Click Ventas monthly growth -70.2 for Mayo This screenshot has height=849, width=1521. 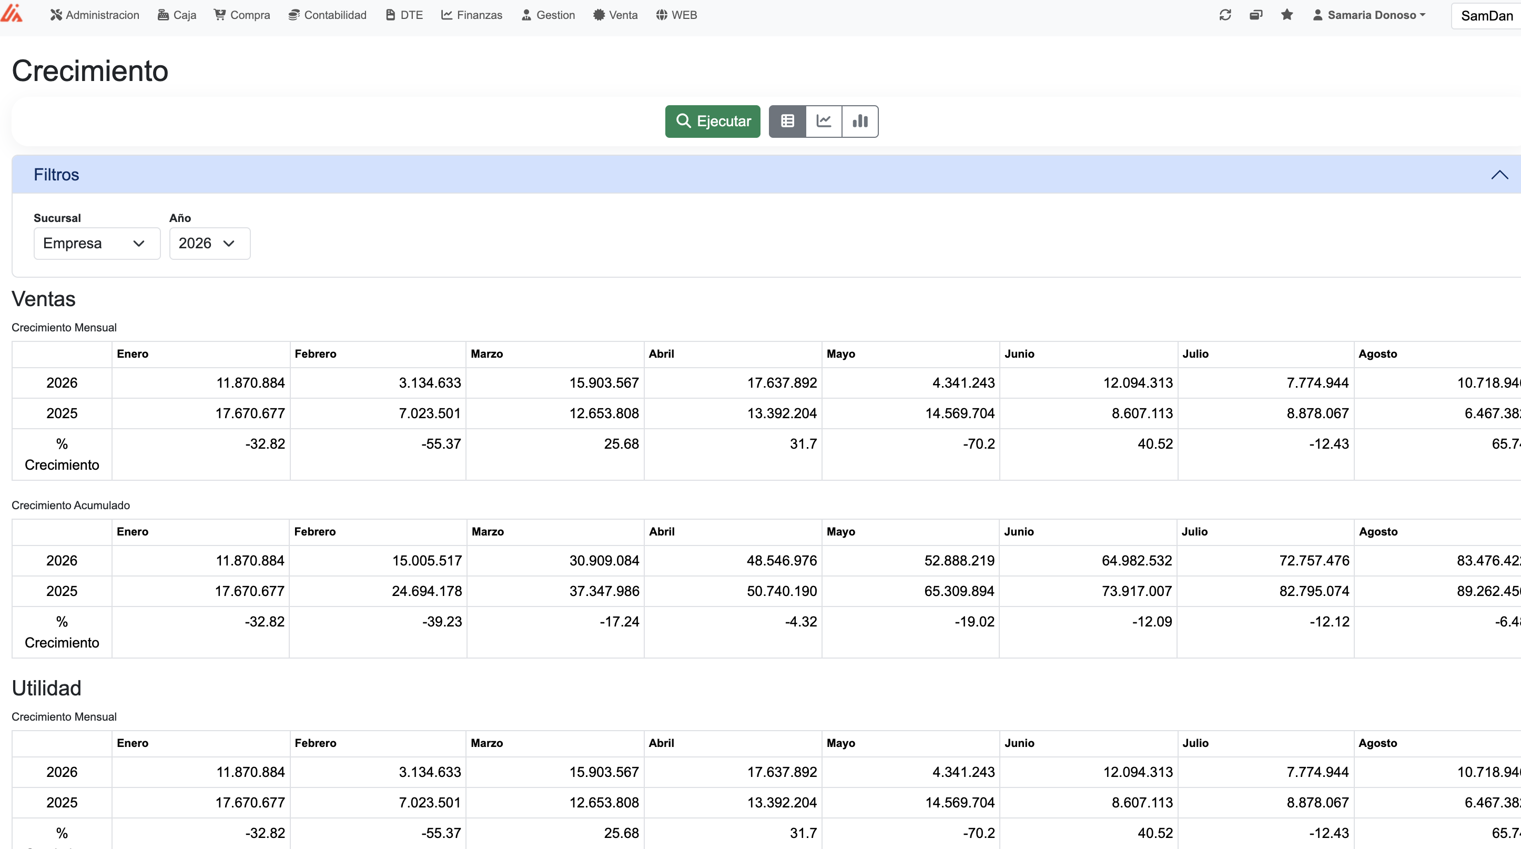point(978,443)
